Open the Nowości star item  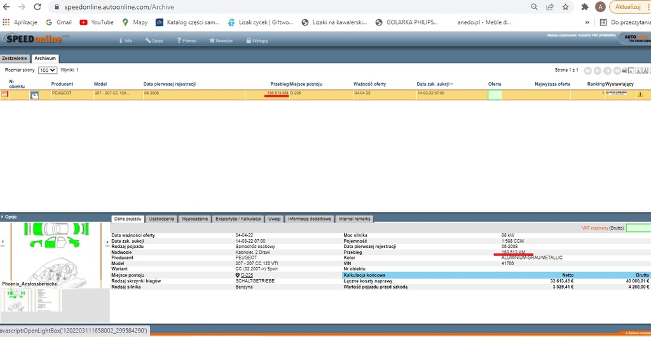(221, 40)
